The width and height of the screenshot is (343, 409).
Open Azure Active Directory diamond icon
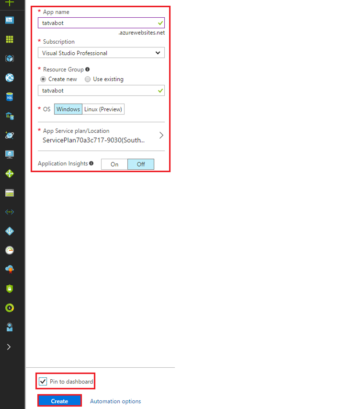[10, 231]
